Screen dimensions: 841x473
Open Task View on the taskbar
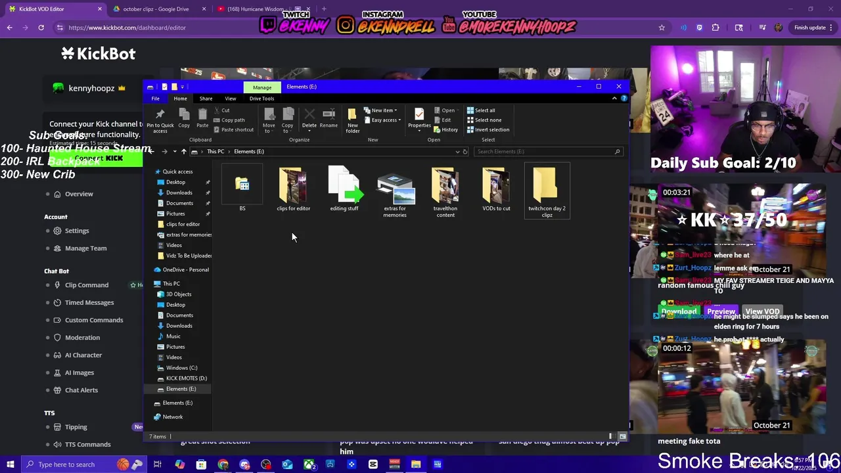158,464
